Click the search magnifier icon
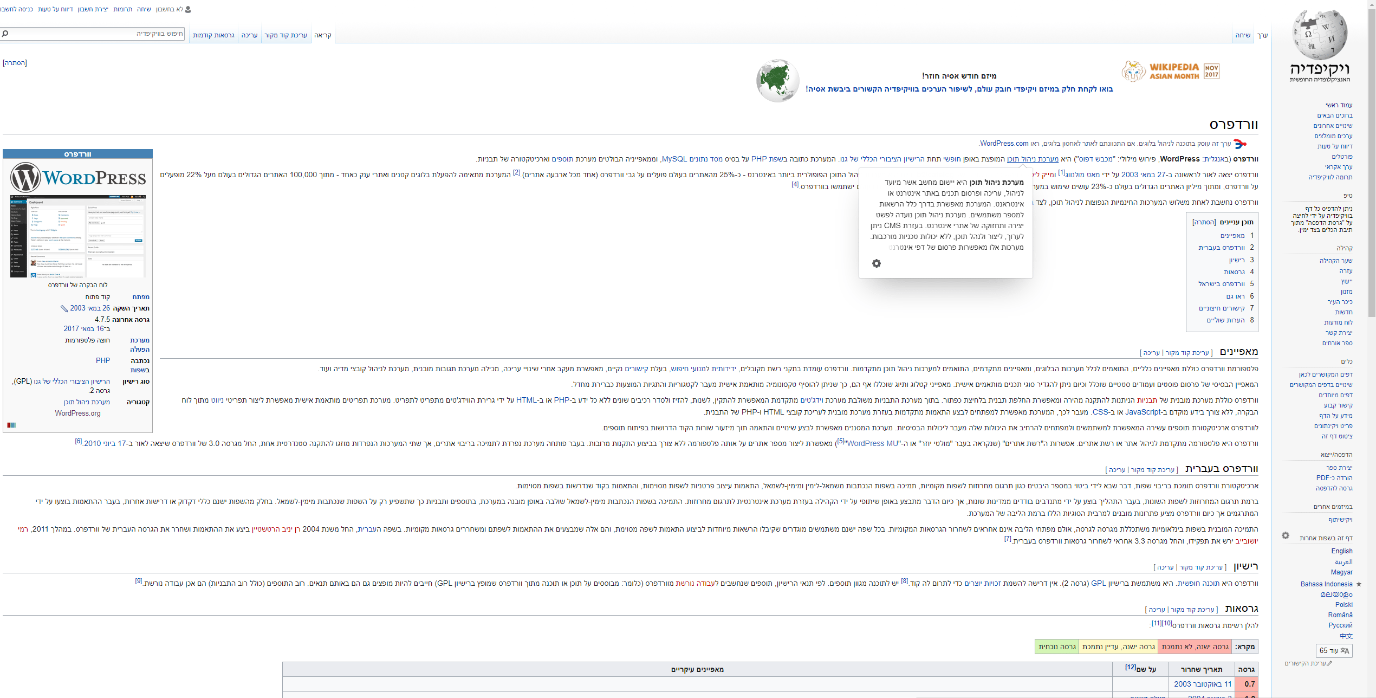This screenshot has height=698, width=1376. (x=5, y=34)
